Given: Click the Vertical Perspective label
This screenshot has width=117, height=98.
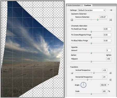Looking at the screenshot, I should tap(83, 70).
